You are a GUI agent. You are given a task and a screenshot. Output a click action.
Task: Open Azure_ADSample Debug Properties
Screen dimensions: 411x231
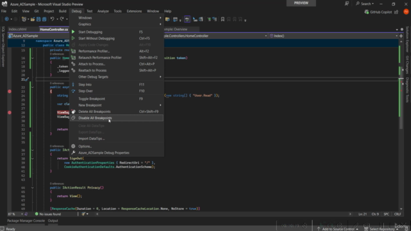(x=117, y=153)
